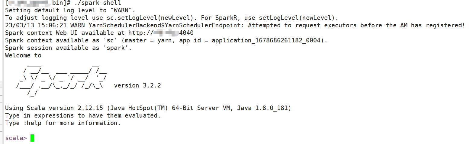Click the "scala>" prompt text
Viewport: 473px width, 144px height.
(x=16, y=138)
